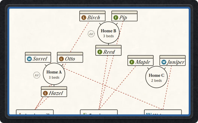The height and width of the screenshot is (123, 198).
Task: Click the green F badge on Maple's card
Action: click(x=132, y=62)
